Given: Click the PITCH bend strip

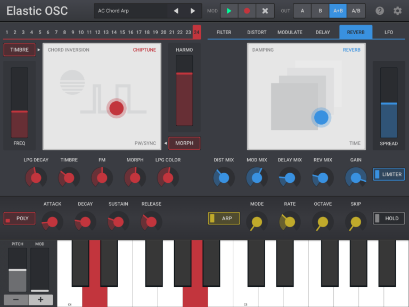Looking at the screenshot, I should click(18, 270).
